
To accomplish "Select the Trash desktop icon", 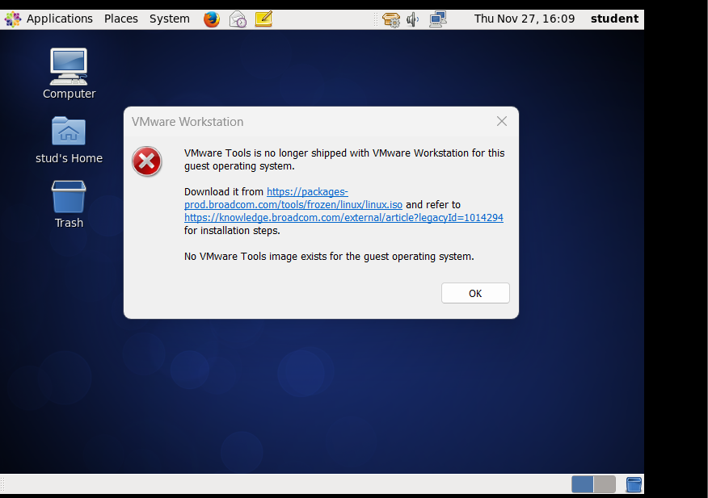I will pyautogui.click(x=69, y=205).
